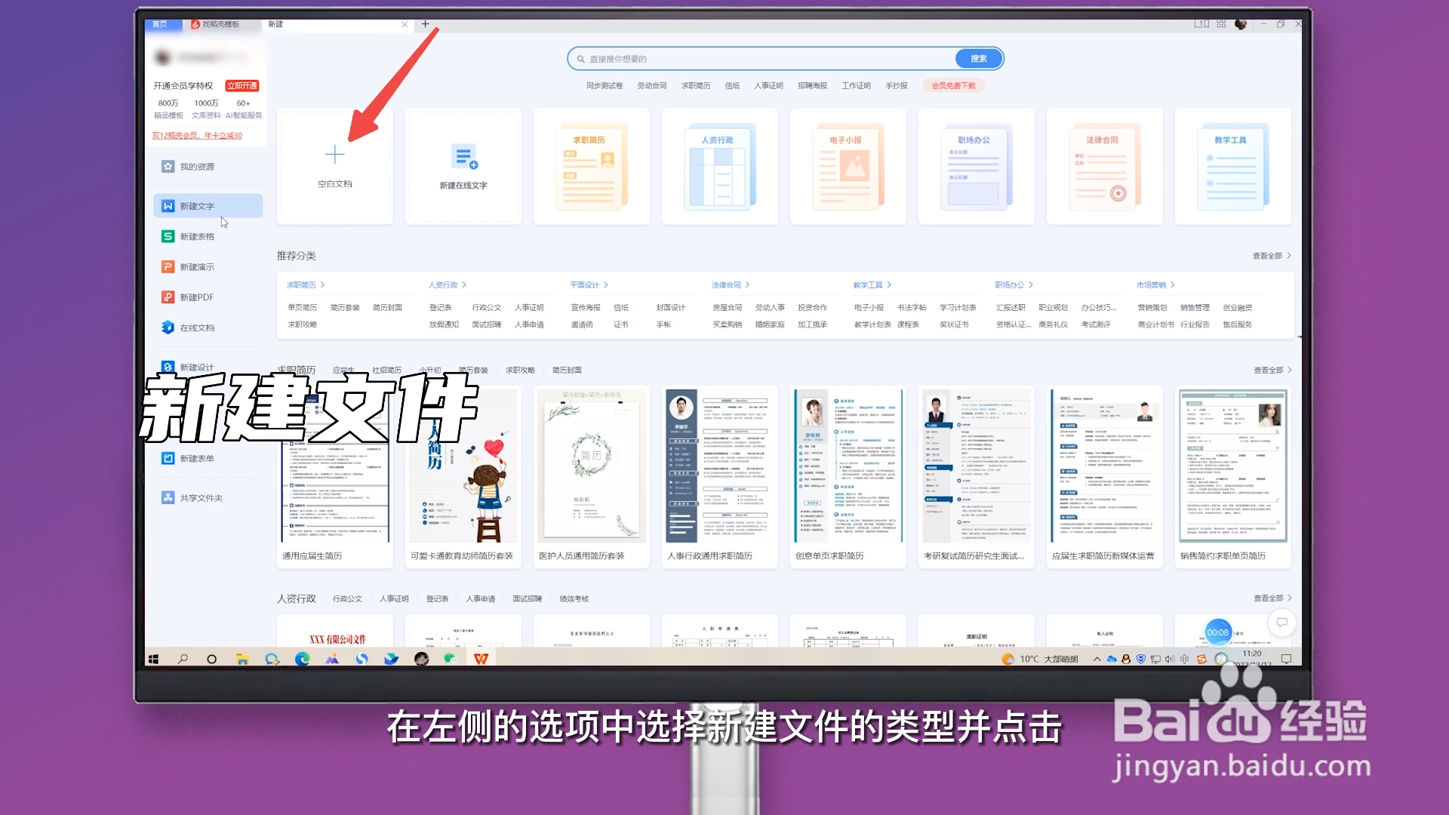
Task: Open 求职简历 template category card
Action: click(592, 167)
